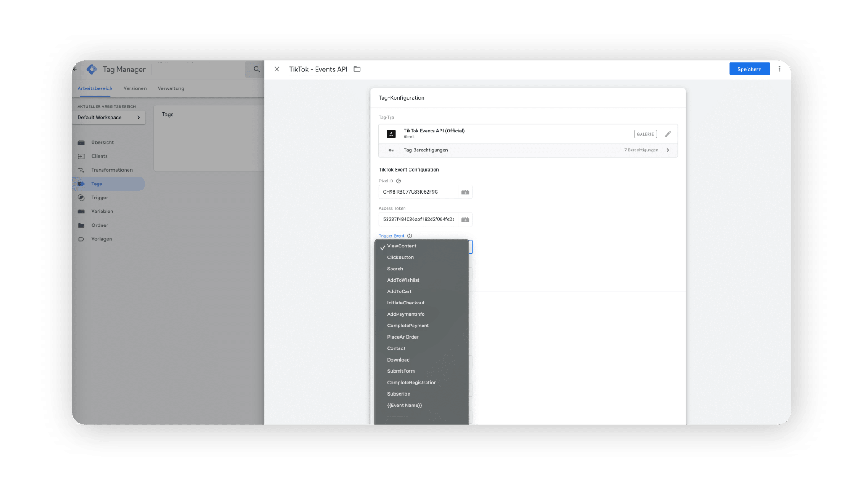This screenshot has height=485, width=863.
Task: Click the Tag Manager logo icon
Action: click(x=92, y=69)
